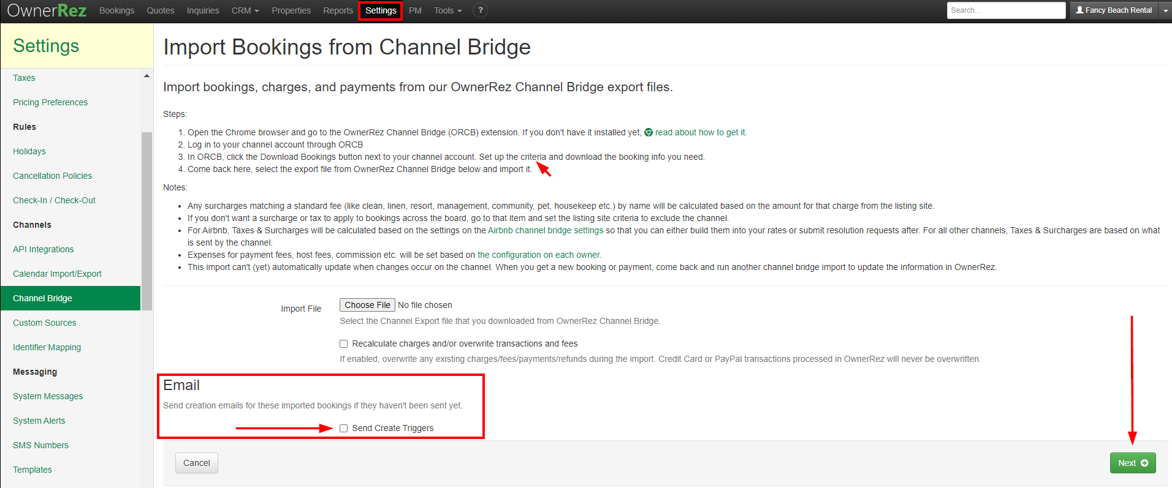Open the help question mark icon
The image size is (1172, 488).
pos(481,10)
